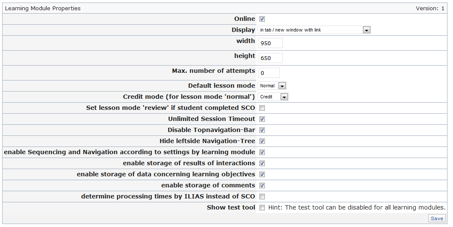This screenshot has height=227, width=453.
Task: Toggle Hide leftside Navigation-Tree checkbox
Action: point(262,141)
